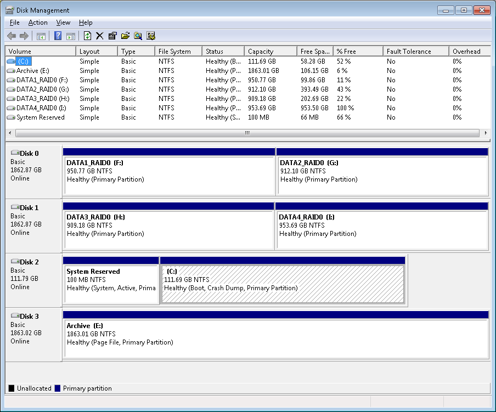Select the DATA2_RAID0 (G:) partition block
Image resolution: width=496 pixels, height=412 pixels.
[x=382, y=176]
